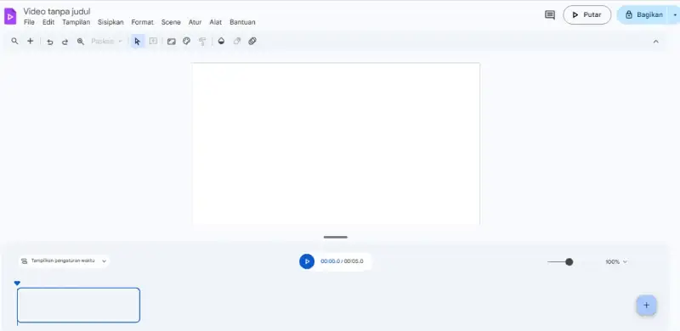Open the comments icon near Putar
The width and height of the screenshot is (680, 331).
pyautogui.click(x=549, y=15)
